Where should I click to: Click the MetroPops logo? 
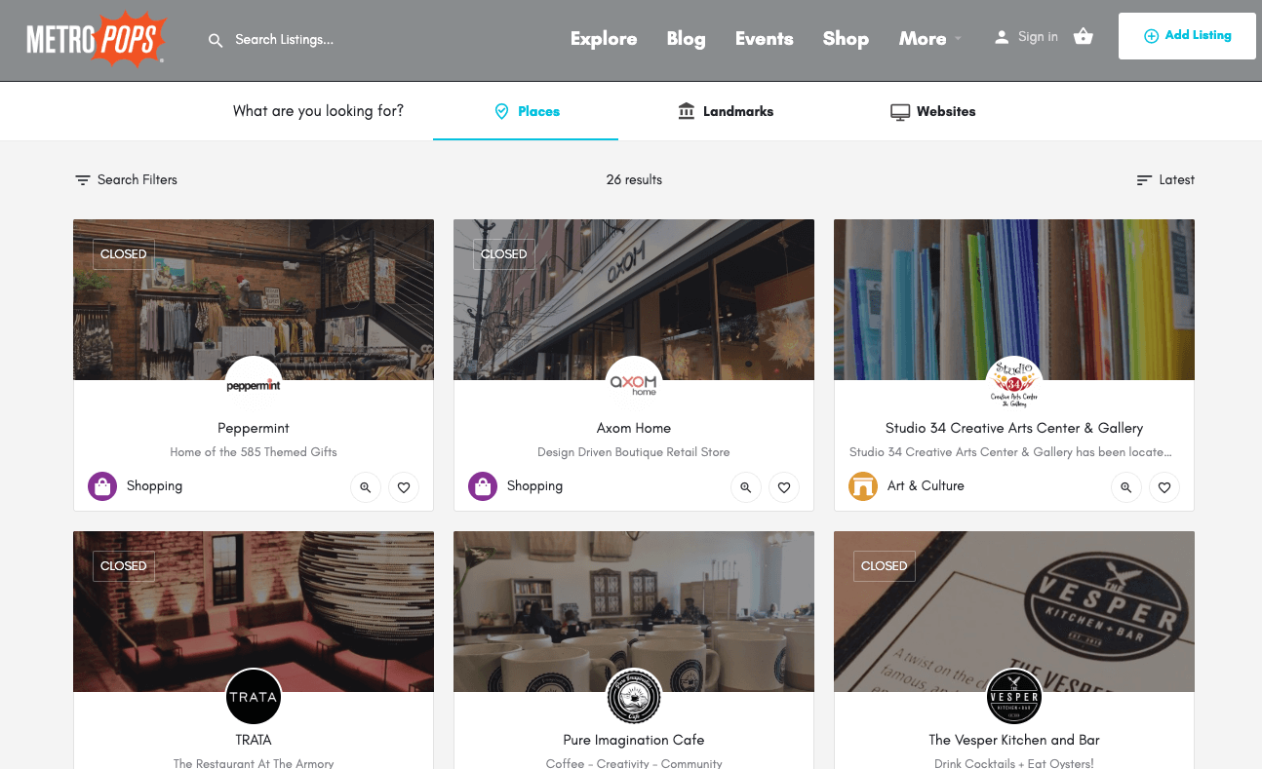pos(97,39)
